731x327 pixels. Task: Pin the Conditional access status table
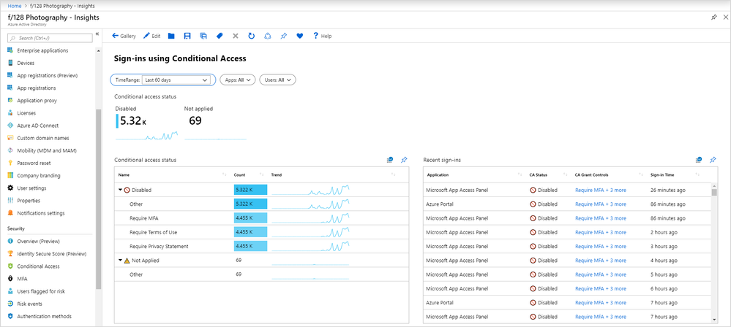pos(404,160)
